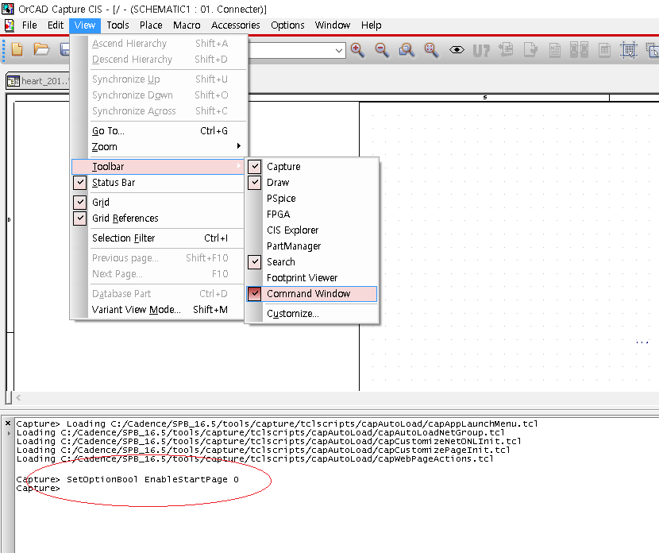Click the capAppLaunchMenu.tcl loading line
This screenshot has width=659, height=553.
click(x=277, y=423)
